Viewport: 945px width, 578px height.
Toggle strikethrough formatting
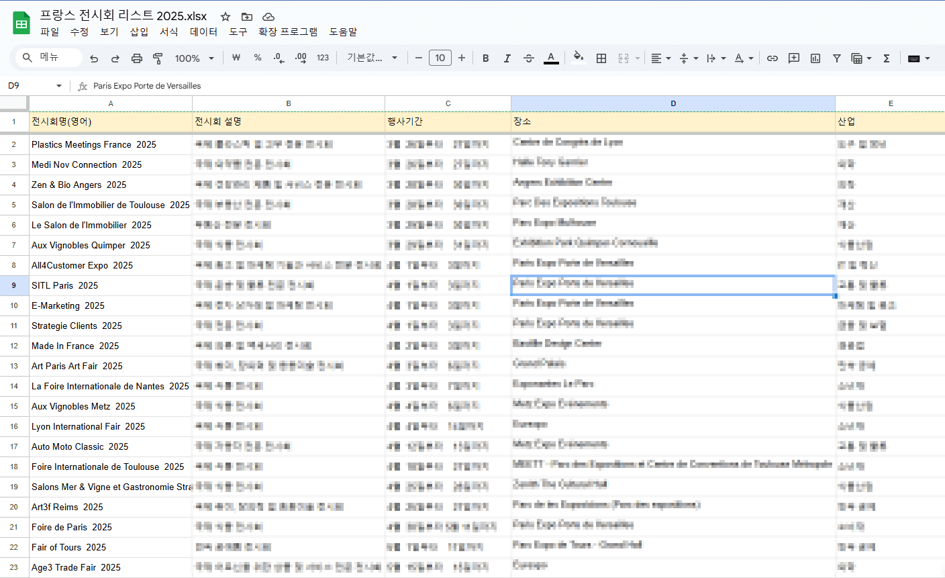pos(529,58)
